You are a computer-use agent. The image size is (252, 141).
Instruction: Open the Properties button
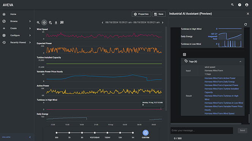point(141,14)
